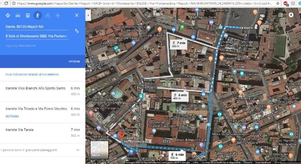The width and height of the screenshot is (301, 164).
Task: Switch map layer using the Mappa thumbnail
Action: [99, 150]
